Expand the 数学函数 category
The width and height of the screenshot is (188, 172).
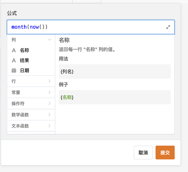click(x=31, y=115)
